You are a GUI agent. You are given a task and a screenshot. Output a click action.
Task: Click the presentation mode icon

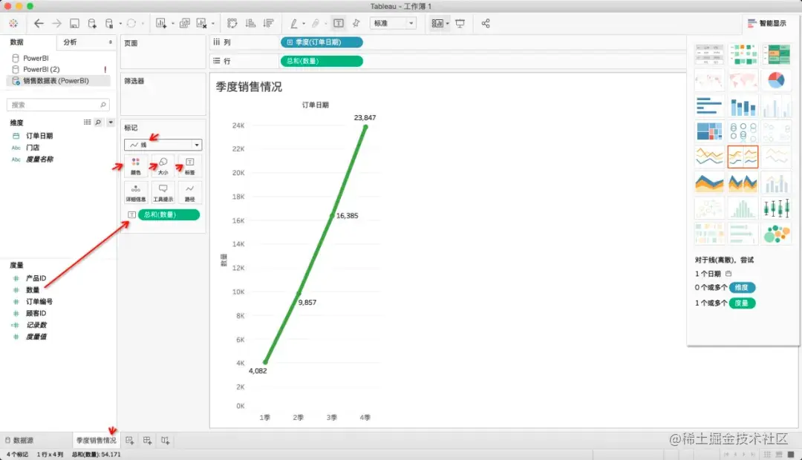coord(460,24)
